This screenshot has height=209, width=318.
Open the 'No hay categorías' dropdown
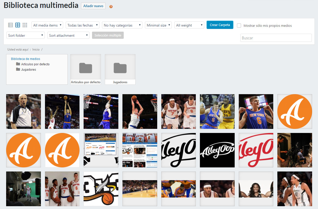pyautogui.click(x=122, y=25)
